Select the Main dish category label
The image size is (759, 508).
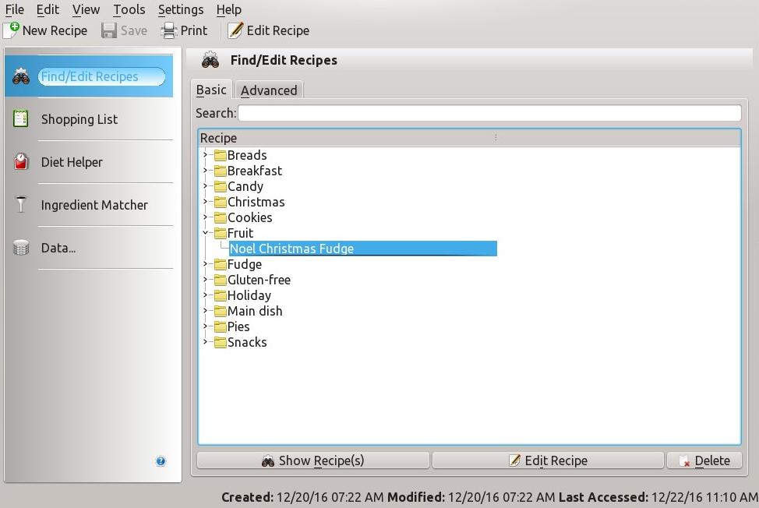[255, 311]
